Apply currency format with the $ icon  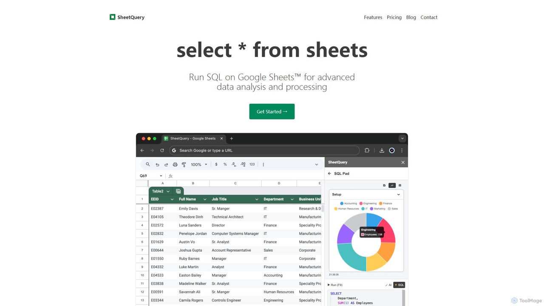[x=216, y=164]
